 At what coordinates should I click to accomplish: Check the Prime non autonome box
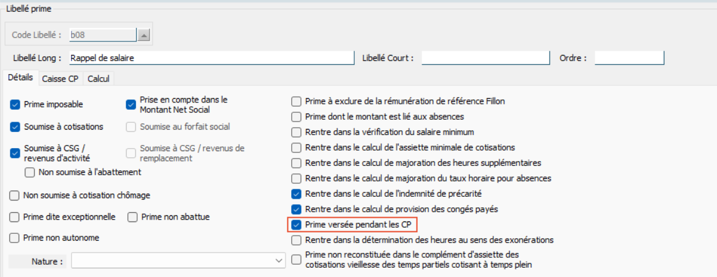15,238
